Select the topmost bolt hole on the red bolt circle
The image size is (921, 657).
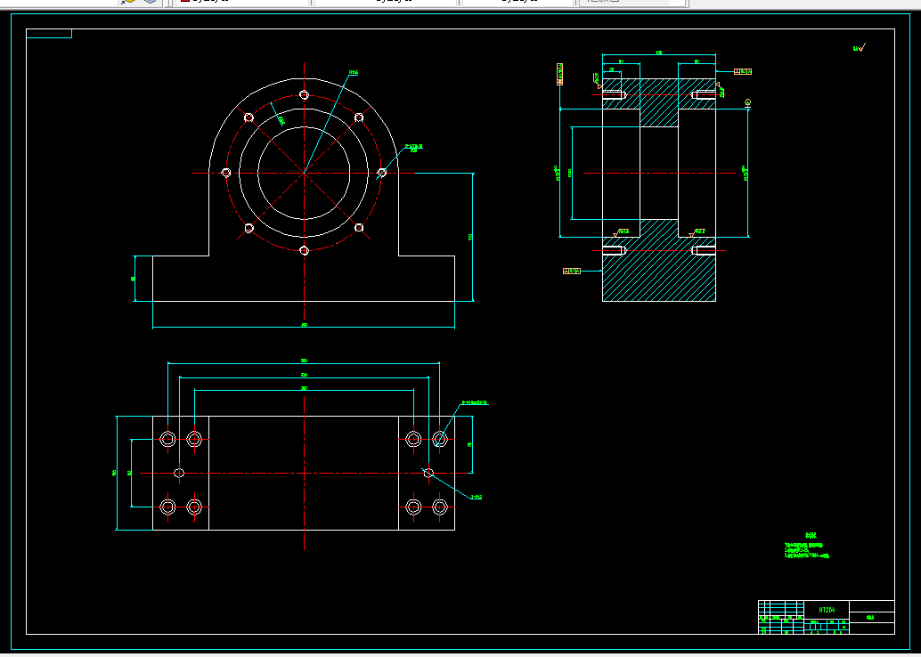(x=305, y=94)
